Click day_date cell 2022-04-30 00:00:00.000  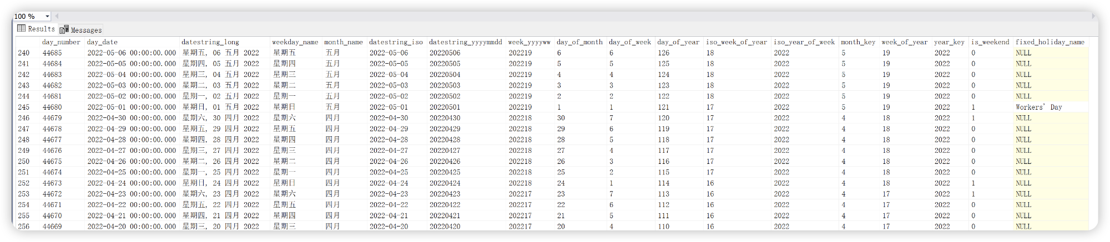pyautogui.click(x=132, y=118)
